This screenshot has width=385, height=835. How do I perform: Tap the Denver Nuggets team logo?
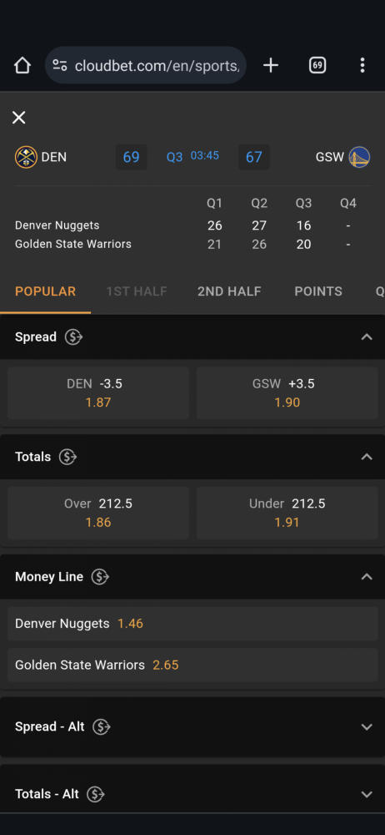pos(26,157)
